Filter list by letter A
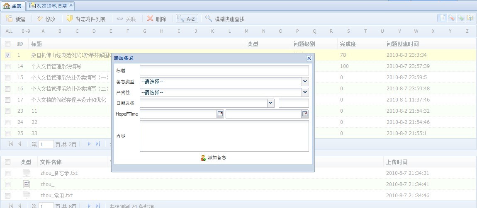 point(43,31)
